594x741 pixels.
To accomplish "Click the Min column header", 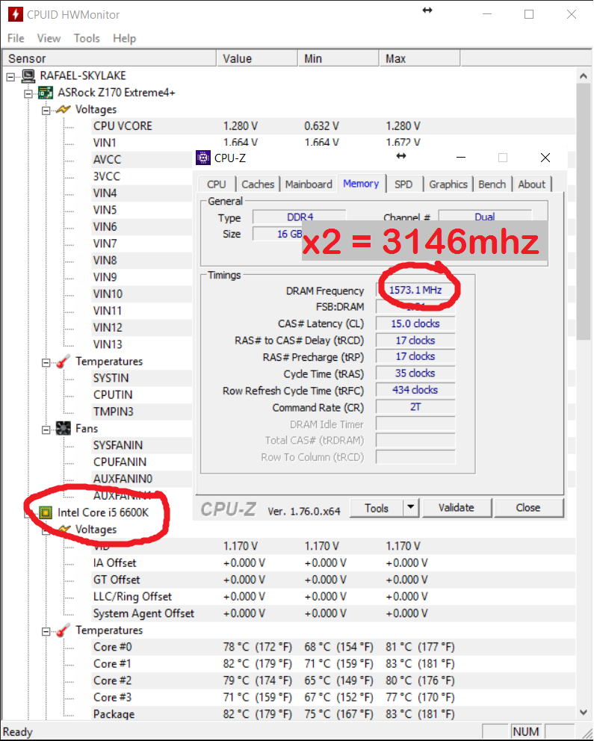I will 338,58.
